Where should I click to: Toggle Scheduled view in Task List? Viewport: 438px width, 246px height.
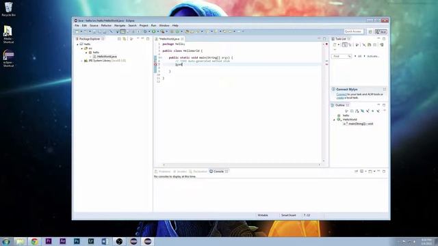(x=350, y=44)
